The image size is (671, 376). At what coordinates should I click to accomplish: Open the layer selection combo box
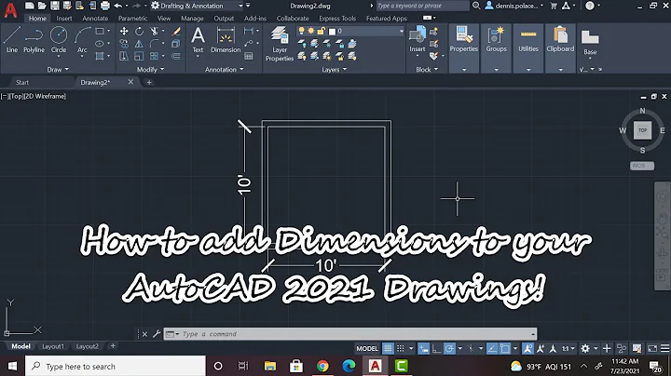(350, 31)
